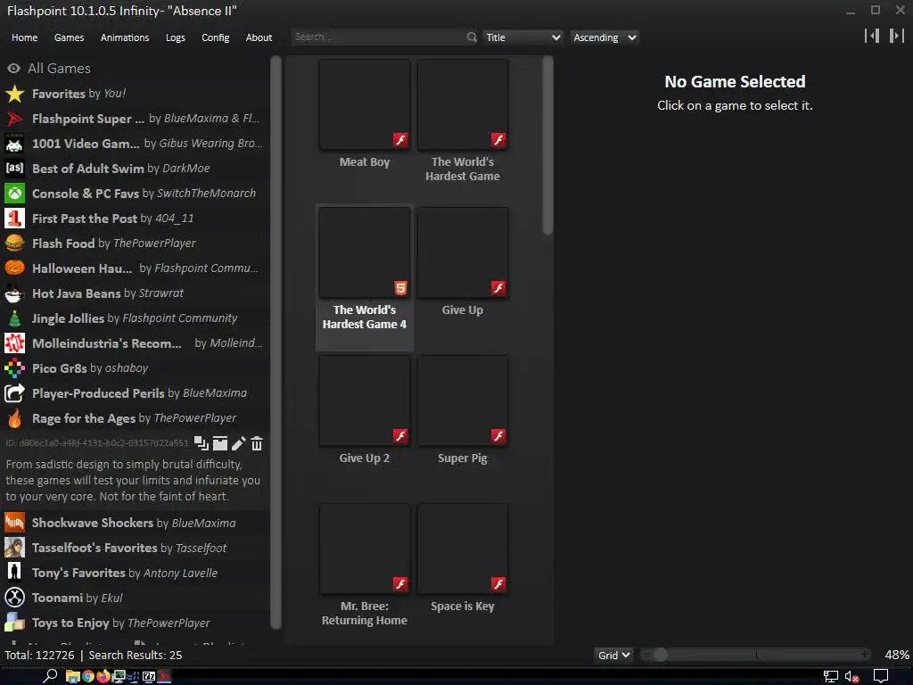Click the Tasselfoot's Favorites avatar icon
The image size is (913, 685).
point(14,549)
